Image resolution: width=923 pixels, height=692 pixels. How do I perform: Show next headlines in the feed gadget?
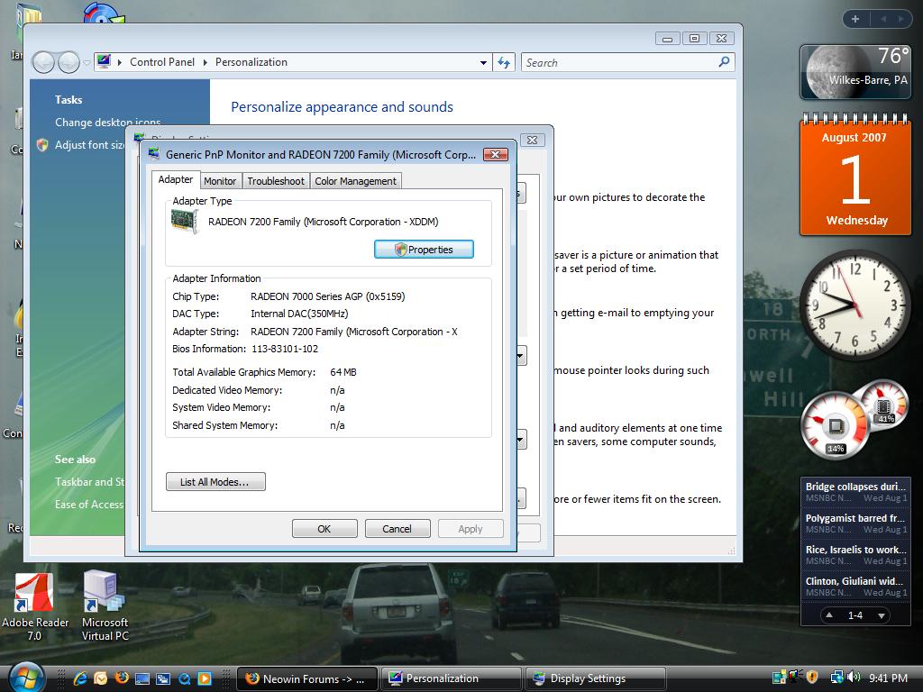(881, 615)
